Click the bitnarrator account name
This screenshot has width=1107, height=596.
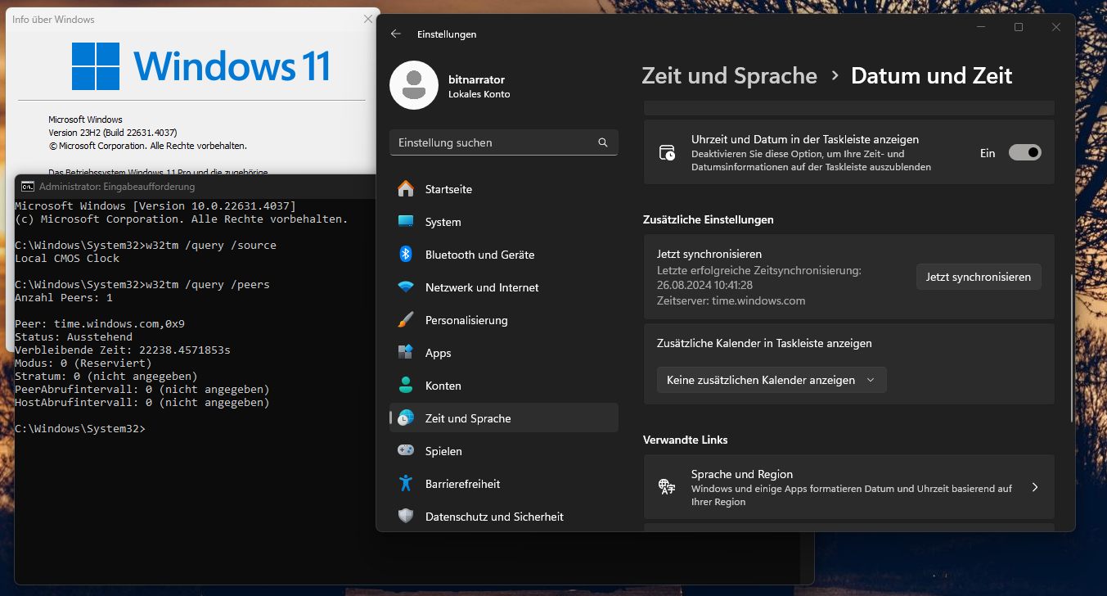tap(476, 79)
